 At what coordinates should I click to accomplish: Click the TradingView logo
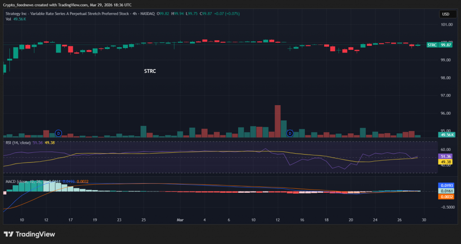pos(29,234)
